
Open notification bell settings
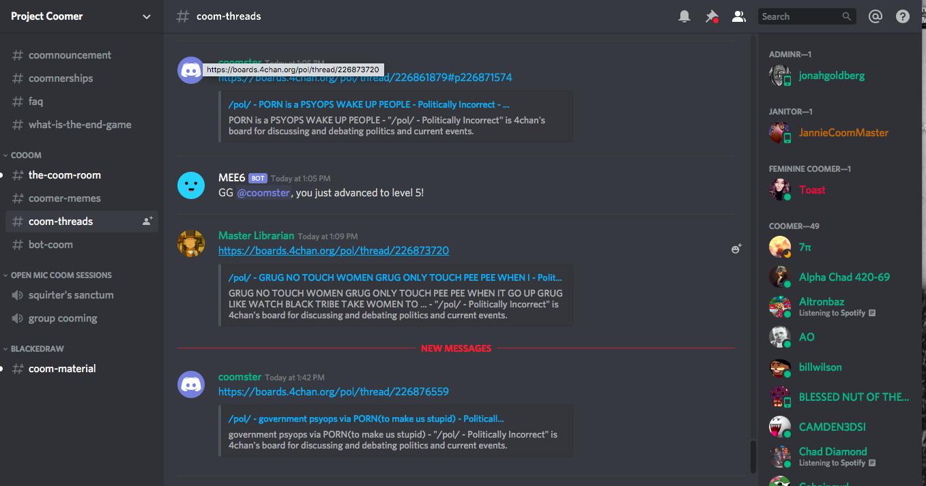coord(684,16)
